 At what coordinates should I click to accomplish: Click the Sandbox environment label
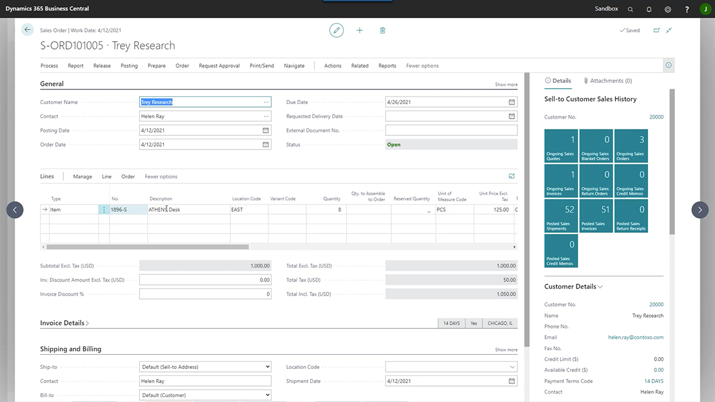(x=607, y=9)
